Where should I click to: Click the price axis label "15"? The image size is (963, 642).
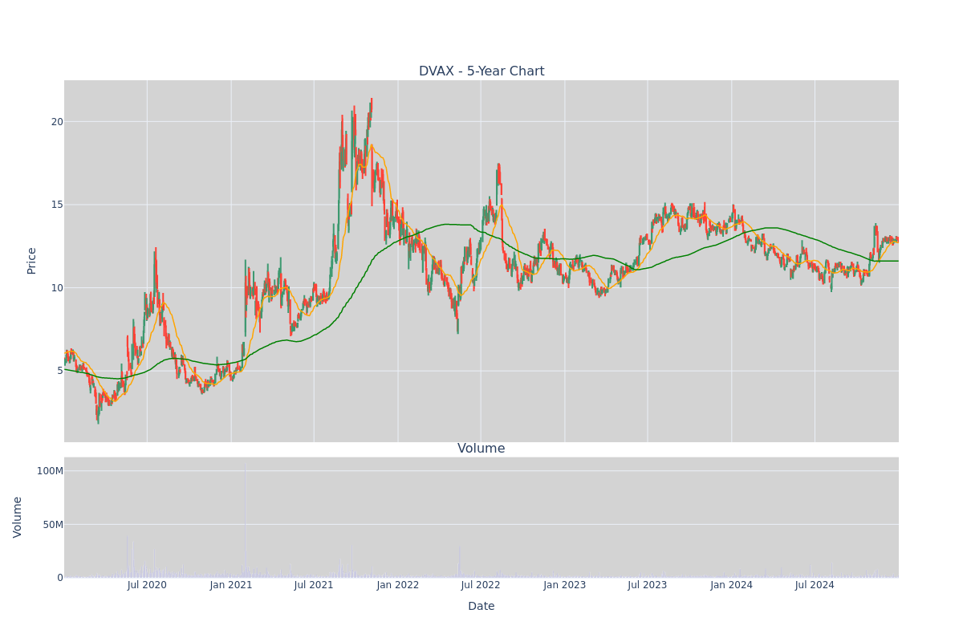pyautogui.click(x=57, y=205)
